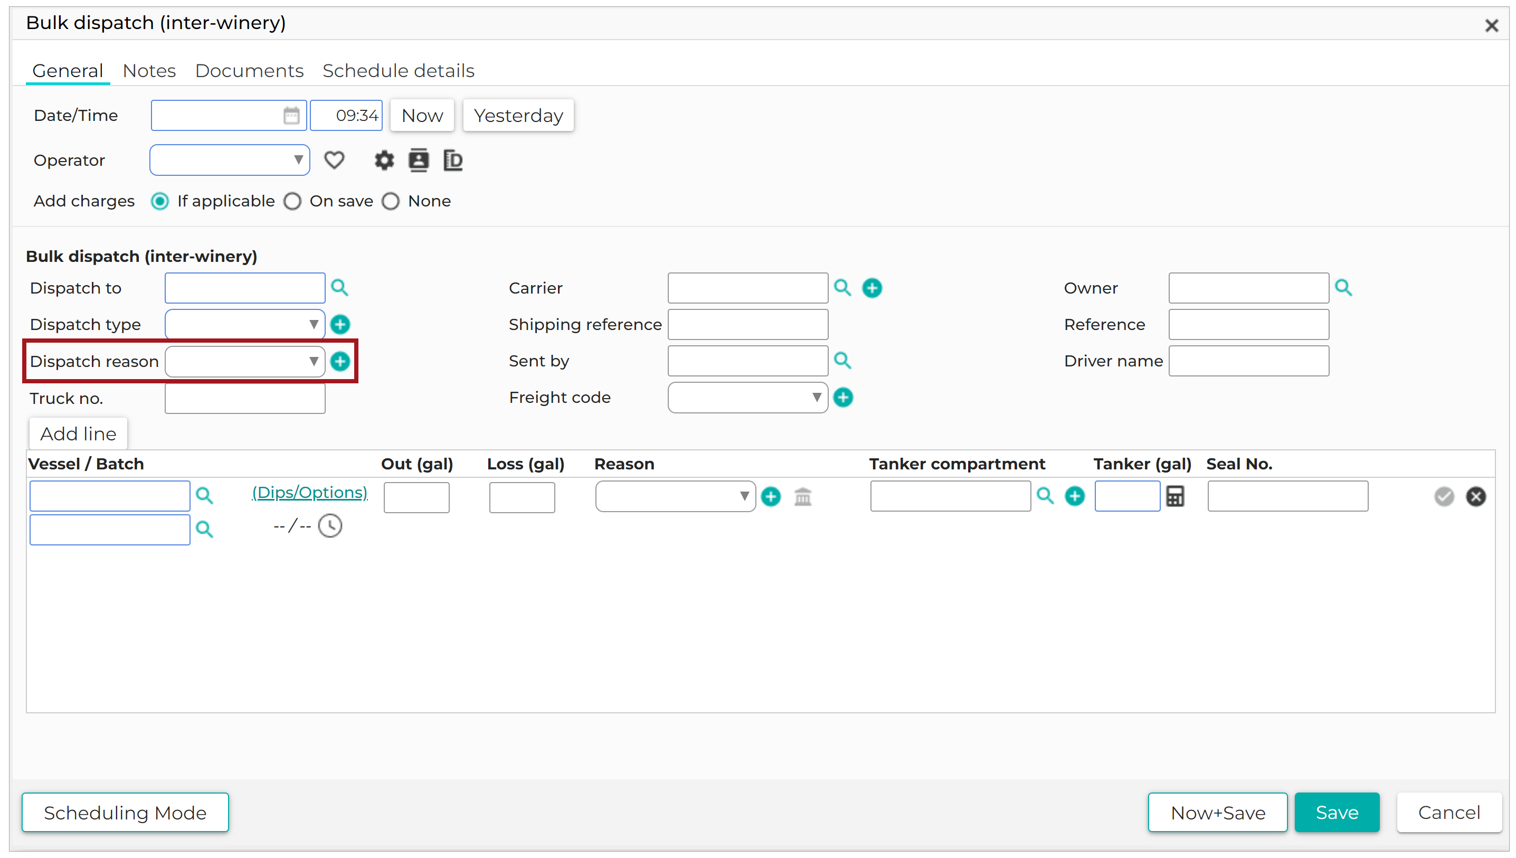Open the Dips/Options link

(x=310, y=493)
